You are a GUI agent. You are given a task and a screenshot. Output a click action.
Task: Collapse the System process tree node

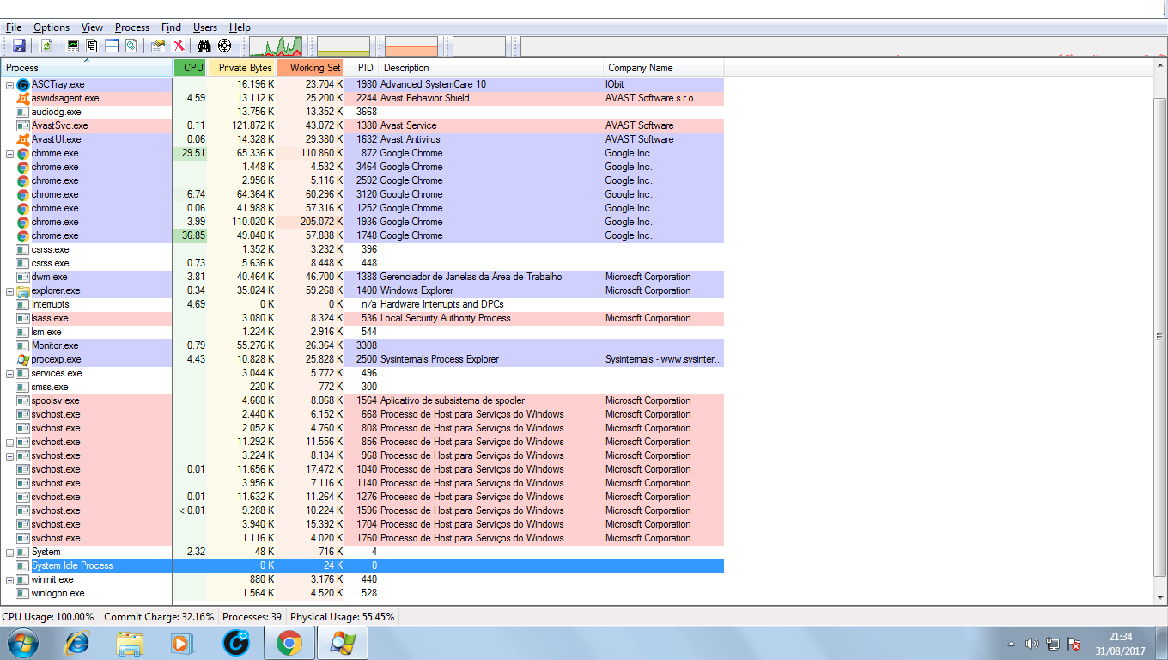pos(9,552)
